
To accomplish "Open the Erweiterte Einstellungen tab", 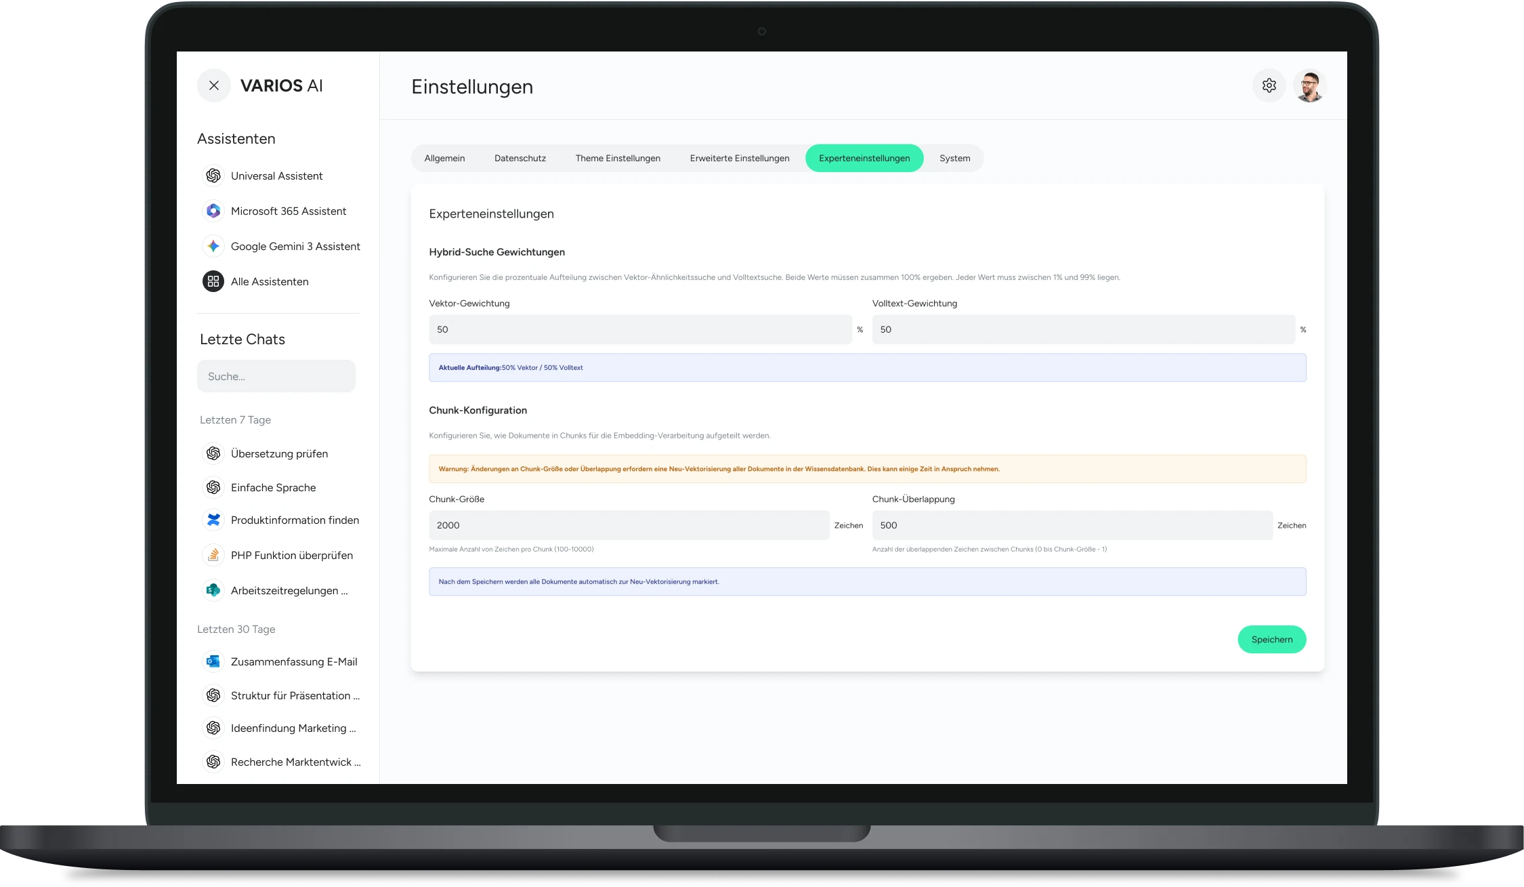I will point(740,158).
